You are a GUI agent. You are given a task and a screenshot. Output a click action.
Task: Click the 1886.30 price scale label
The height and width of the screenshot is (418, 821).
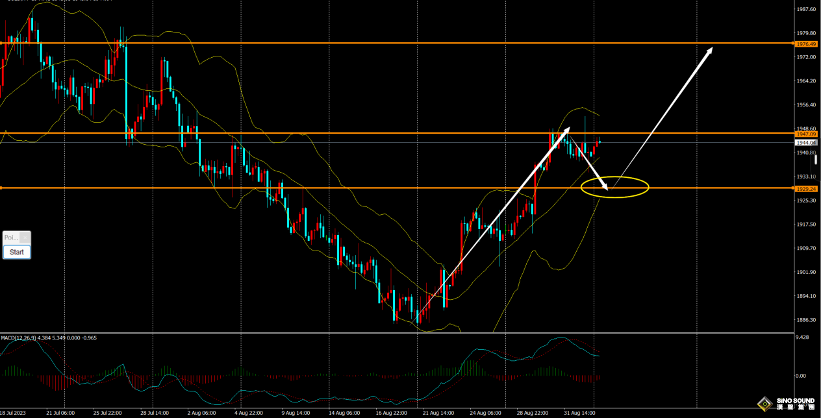click(x=805, y=320)
